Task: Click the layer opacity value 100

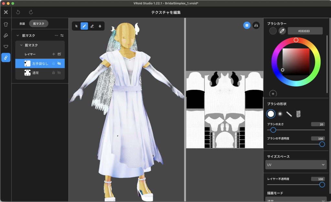Action: point(318,179)
